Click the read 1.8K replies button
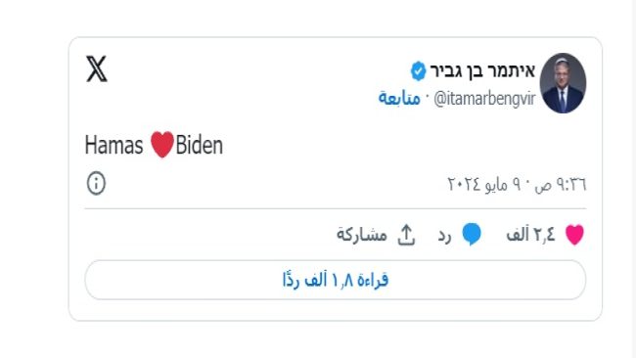636x358 pixels. coord(335,280)
